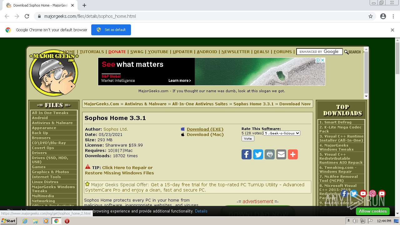The height and width of the screenshot is (225, 400).
Task: Open McAfee Removal Tool (MCPR) link
Action: (x=338, y=179)
